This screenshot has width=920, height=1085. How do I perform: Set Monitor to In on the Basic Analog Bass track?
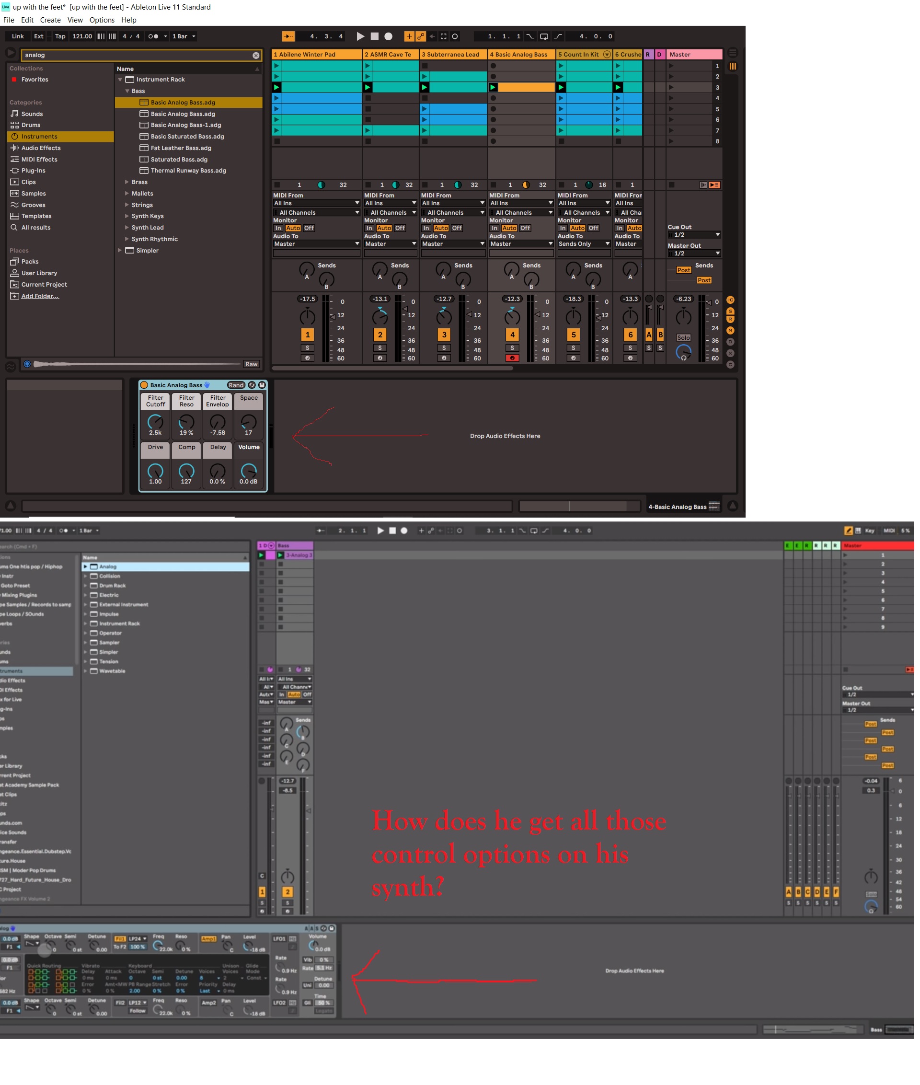pos(495,228)
